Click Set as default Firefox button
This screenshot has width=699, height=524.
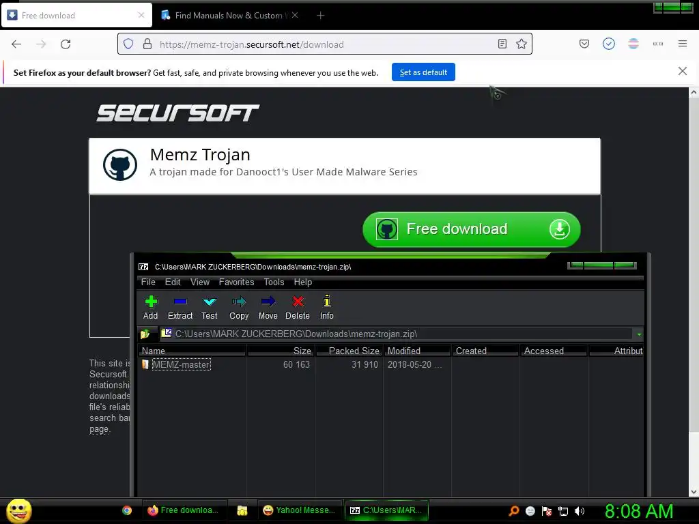coord(423,72)
